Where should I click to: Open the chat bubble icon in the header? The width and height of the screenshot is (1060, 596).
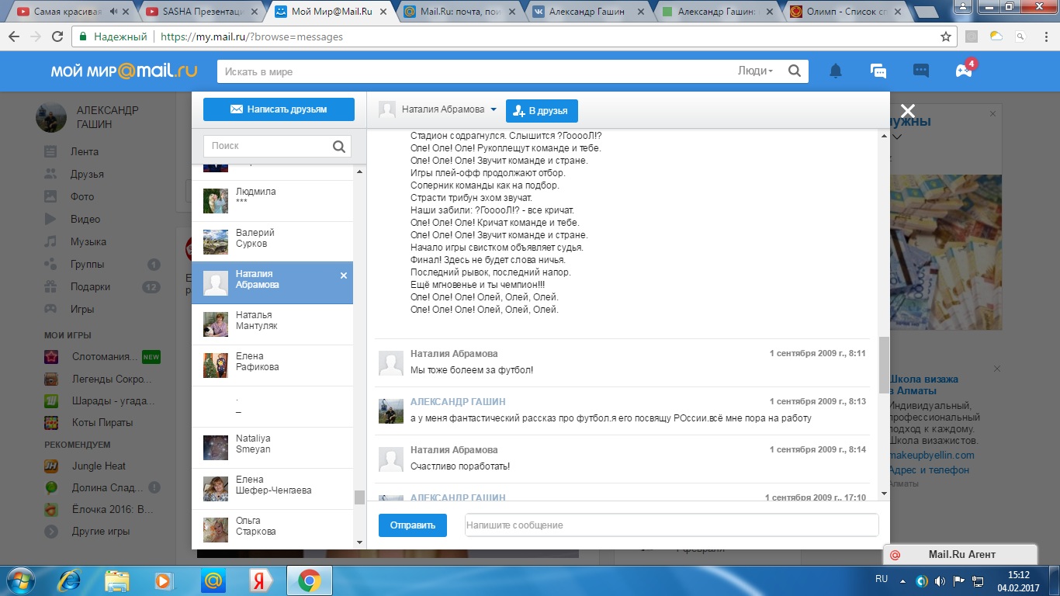921,71
